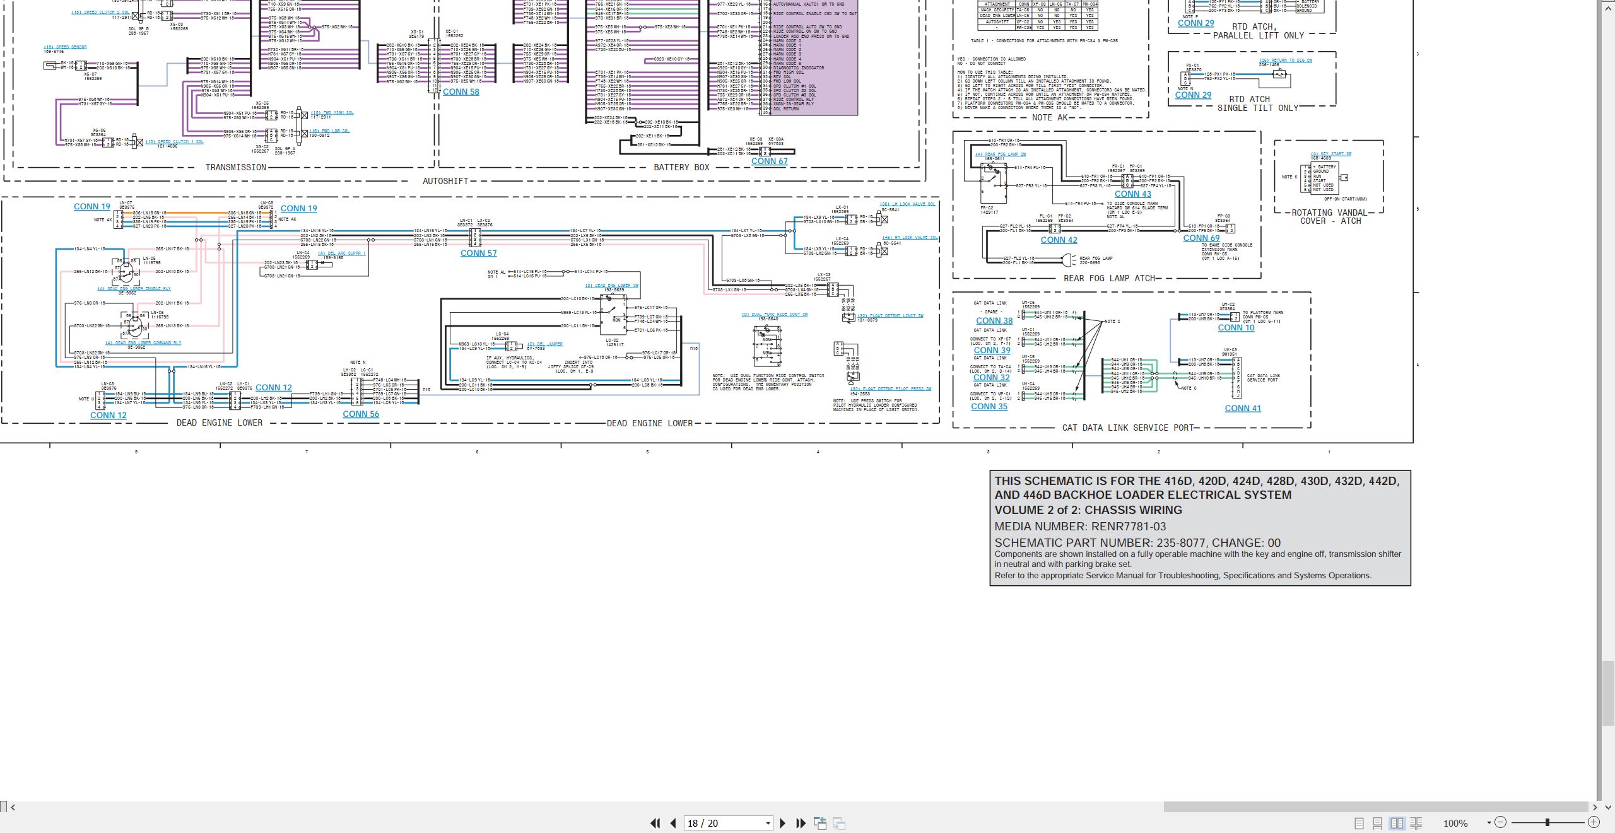Select facing pages view
Viewport: 1615px width, 833px height.
click(1397, 823)
